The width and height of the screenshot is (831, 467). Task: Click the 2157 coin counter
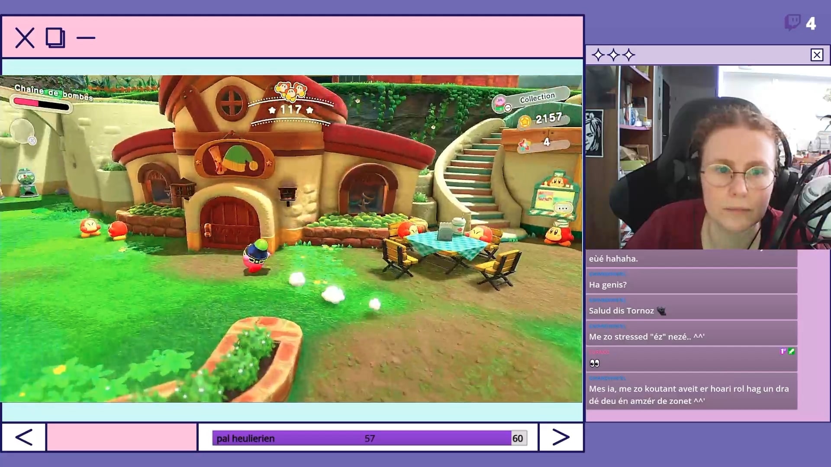[x=548, y=118]
